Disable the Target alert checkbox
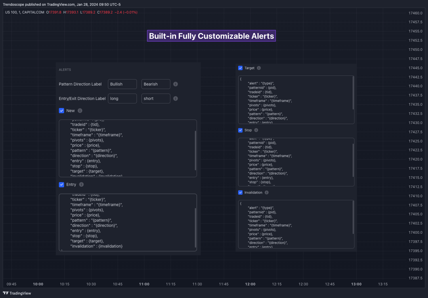 (240, 68)
